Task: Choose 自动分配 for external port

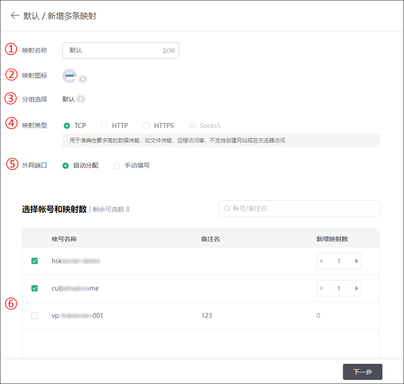Action: coord(66,166)
